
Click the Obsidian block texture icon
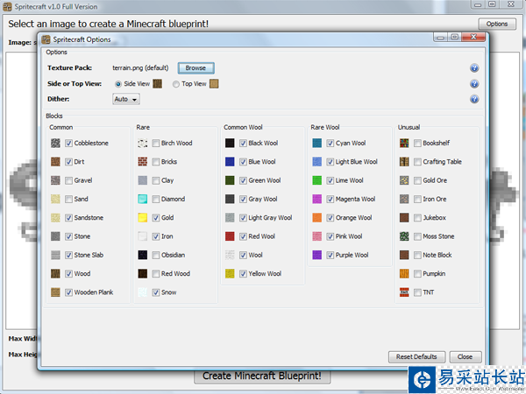click(143, 255)
